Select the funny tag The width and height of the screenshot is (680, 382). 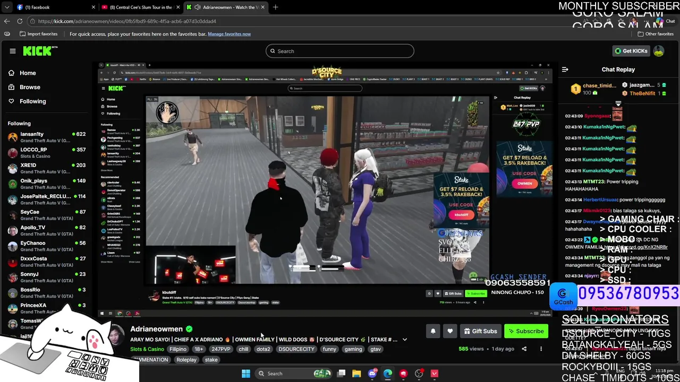[329, 349]
